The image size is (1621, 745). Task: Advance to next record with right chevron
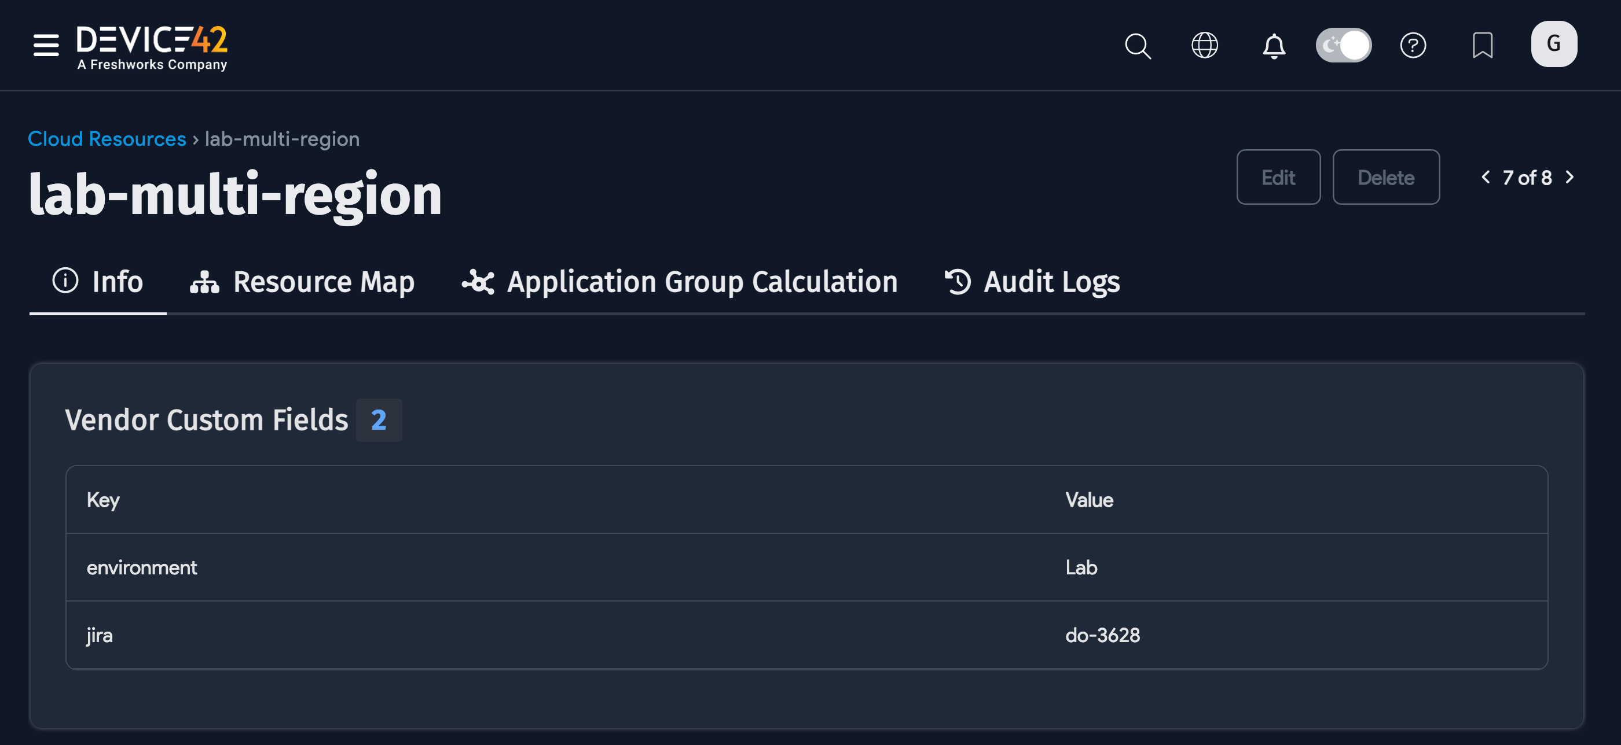point(1571,178)
